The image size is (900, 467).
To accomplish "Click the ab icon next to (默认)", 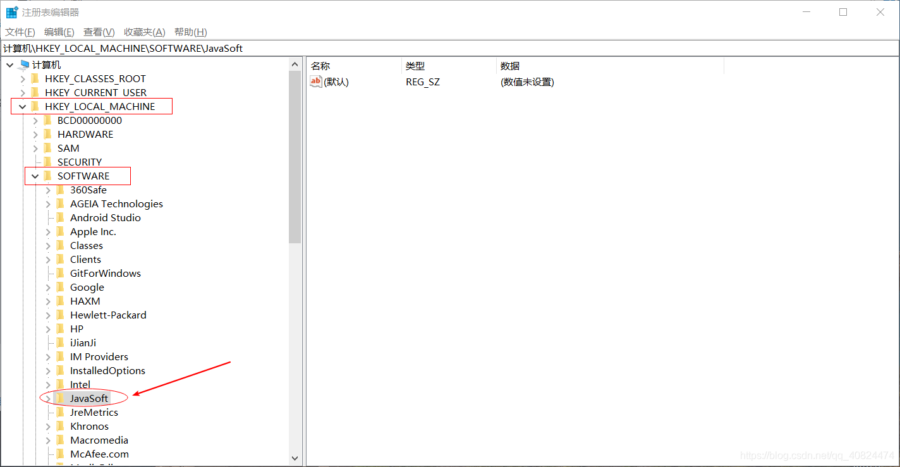I will (314, 82).
